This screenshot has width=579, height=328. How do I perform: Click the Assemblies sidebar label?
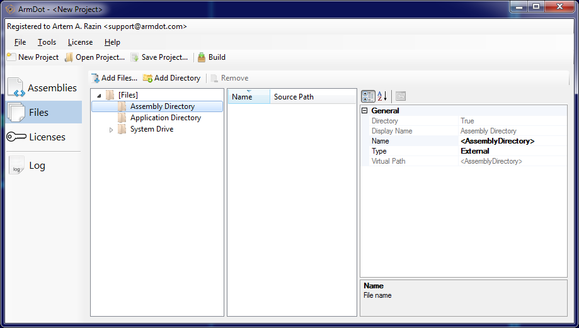[52, 88]
